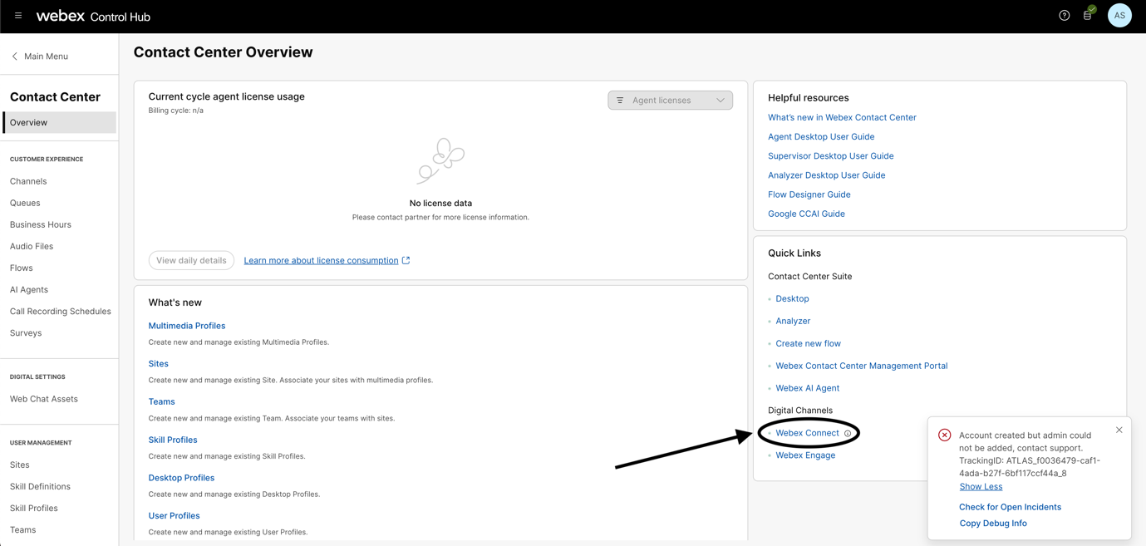Open Call Recording Schedules in sidebar
The height and width of the screenshot is (546, 1146).
tap(61, 311)
